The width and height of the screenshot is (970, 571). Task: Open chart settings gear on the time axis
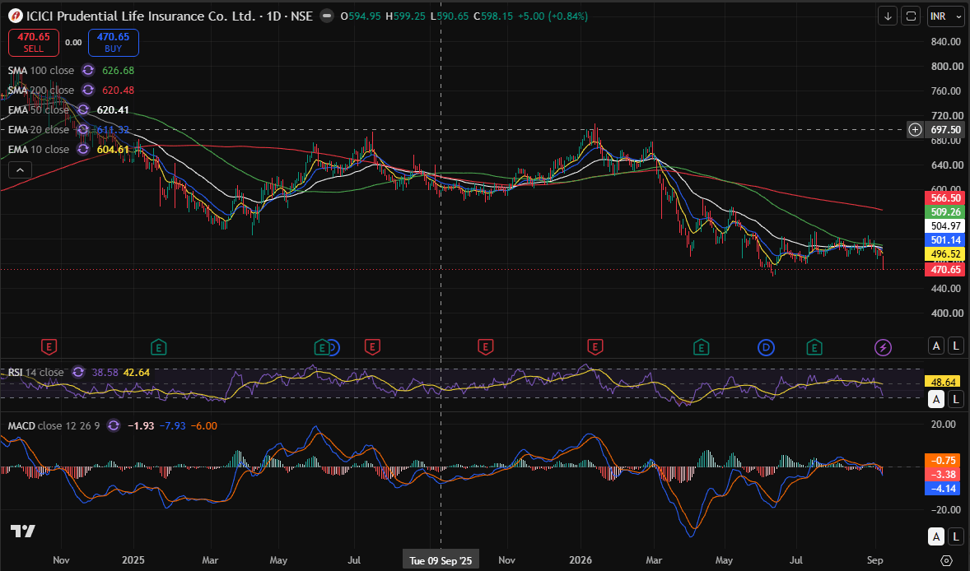(x=946, y=559)
